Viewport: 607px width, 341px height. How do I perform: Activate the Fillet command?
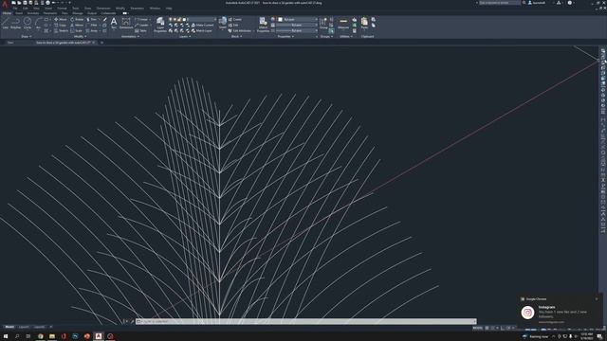[x=92, y=26]
